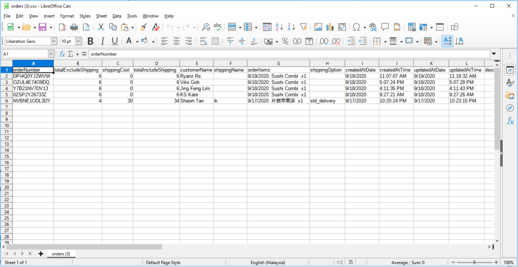The image size is (518, 267).
Task: Define the print area
Action: pyautogui.click(x=412, y=27)
